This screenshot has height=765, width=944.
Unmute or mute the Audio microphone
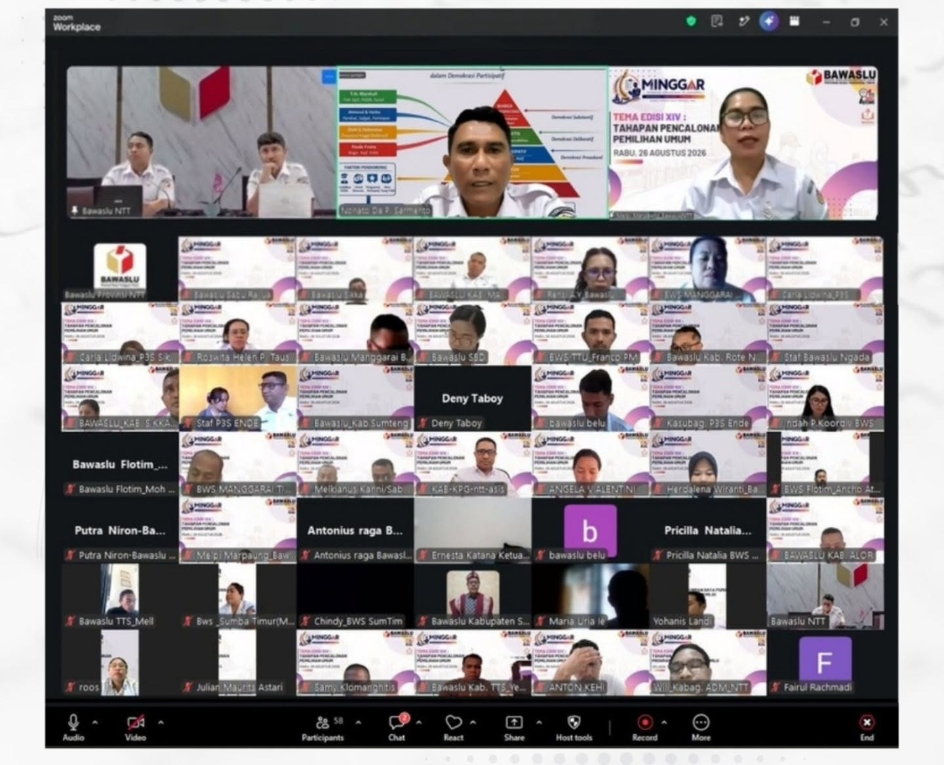pos(73,727)
